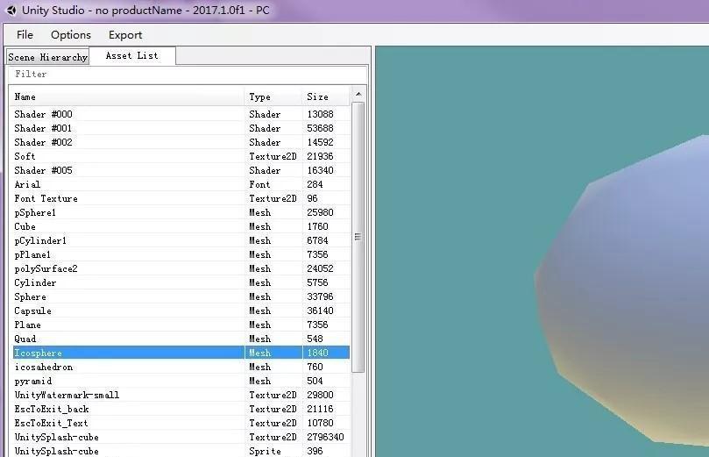This screenshot has height=457, width=709.
Task: Select the Shader #005 asset
Action: coord(181,170)
